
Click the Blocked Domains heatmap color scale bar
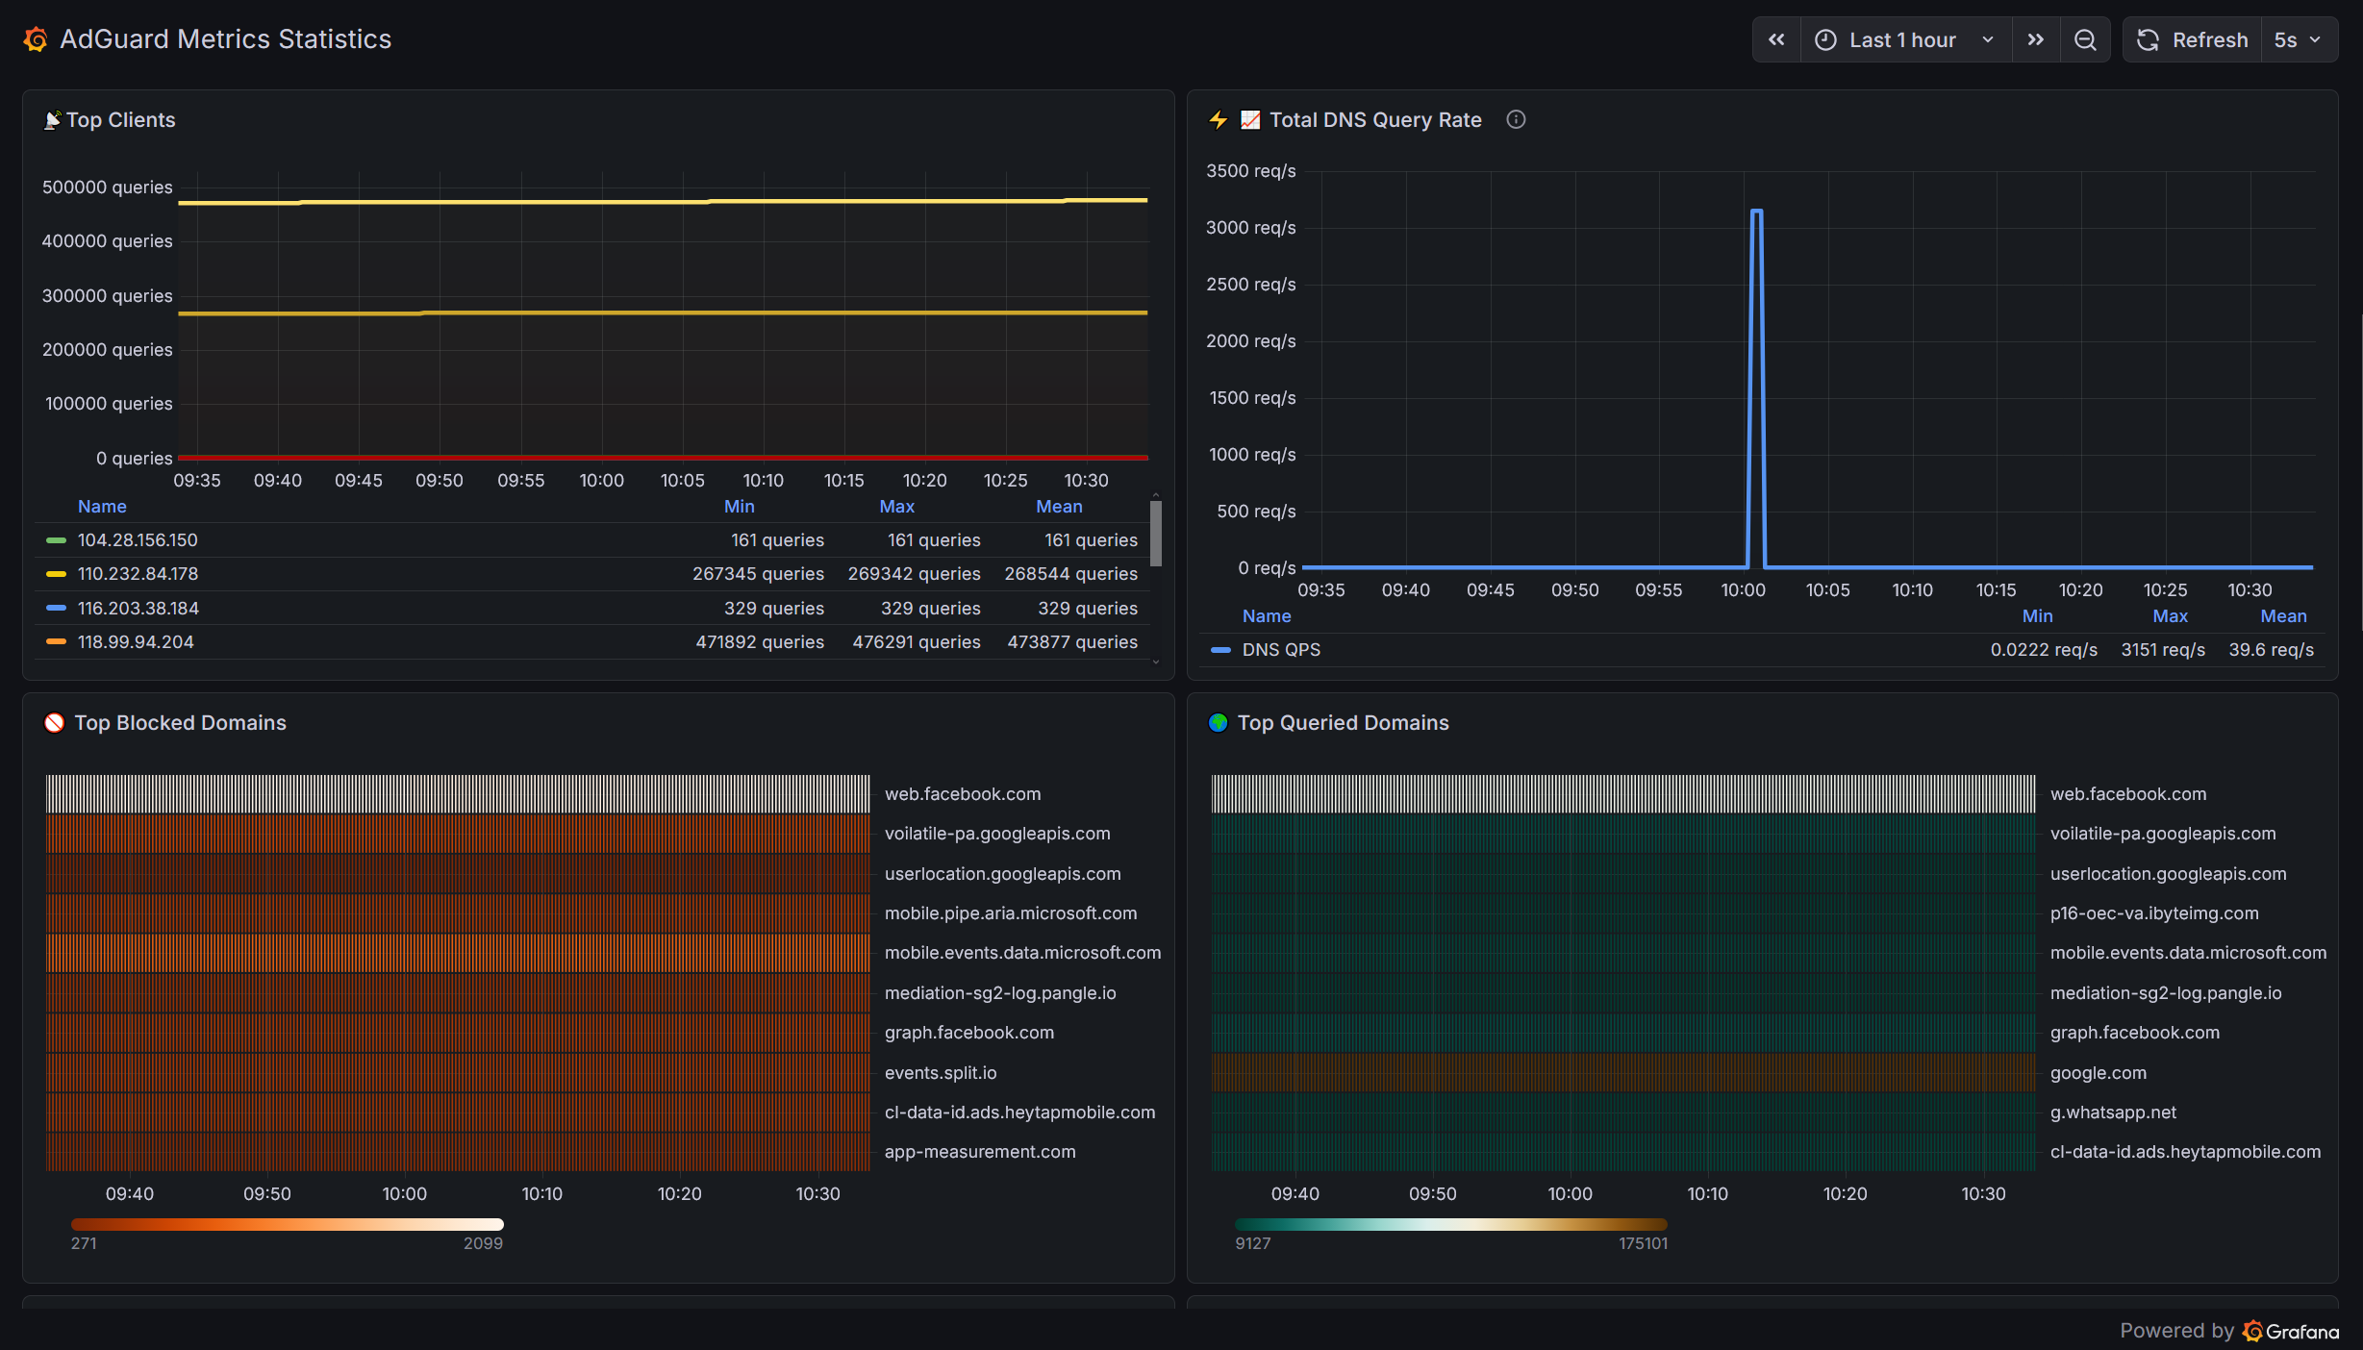pyautogui.click(x=287, y=1224)
